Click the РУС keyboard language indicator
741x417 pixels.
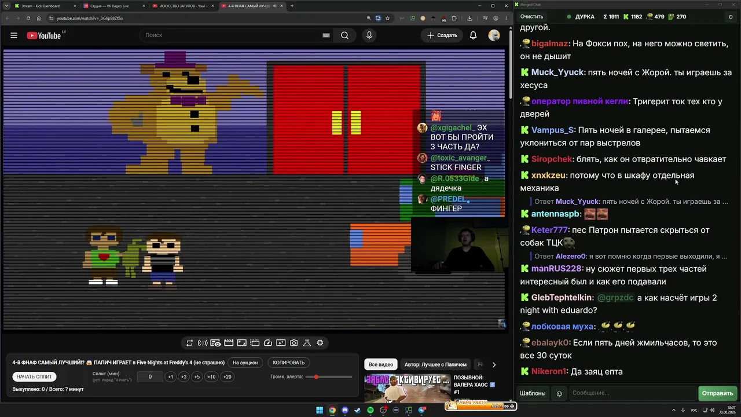[694, 411]
